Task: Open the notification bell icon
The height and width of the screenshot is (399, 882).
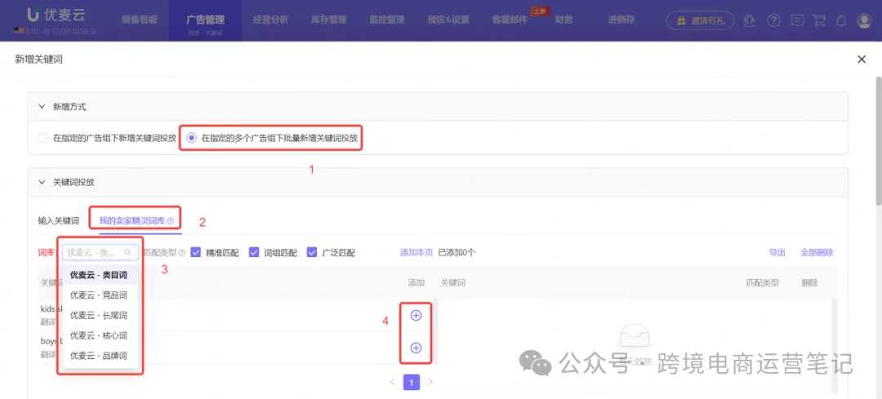Action: [x=841, y=20]
